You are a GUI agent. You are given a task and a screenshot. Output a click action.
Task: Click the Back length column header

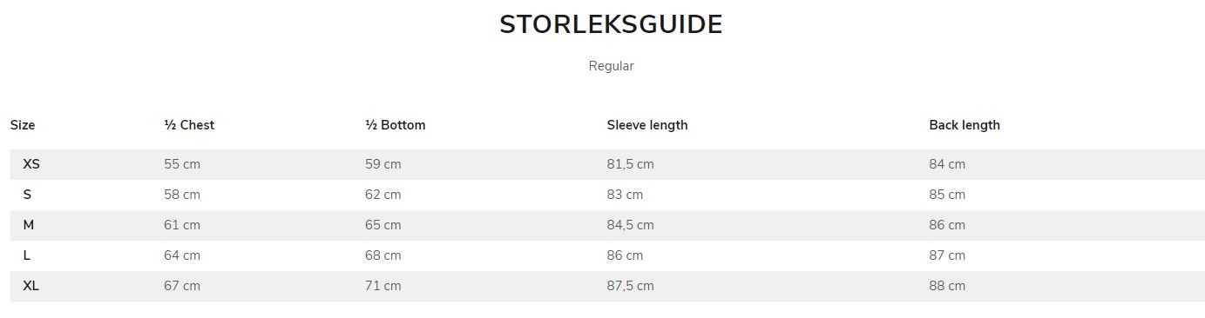[x=965, y=125]
